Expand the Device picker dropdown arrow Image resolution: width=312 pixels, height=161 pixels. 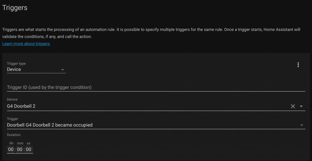pos(301,106)
